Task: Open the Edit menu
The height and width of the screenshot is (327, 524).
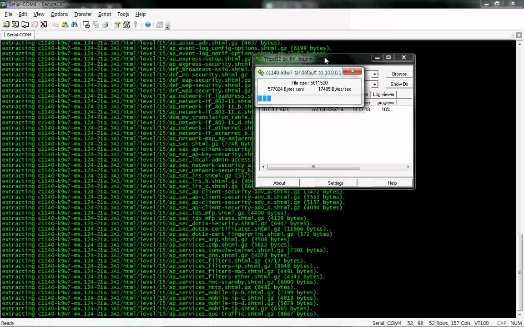Action: click(23, 14)
